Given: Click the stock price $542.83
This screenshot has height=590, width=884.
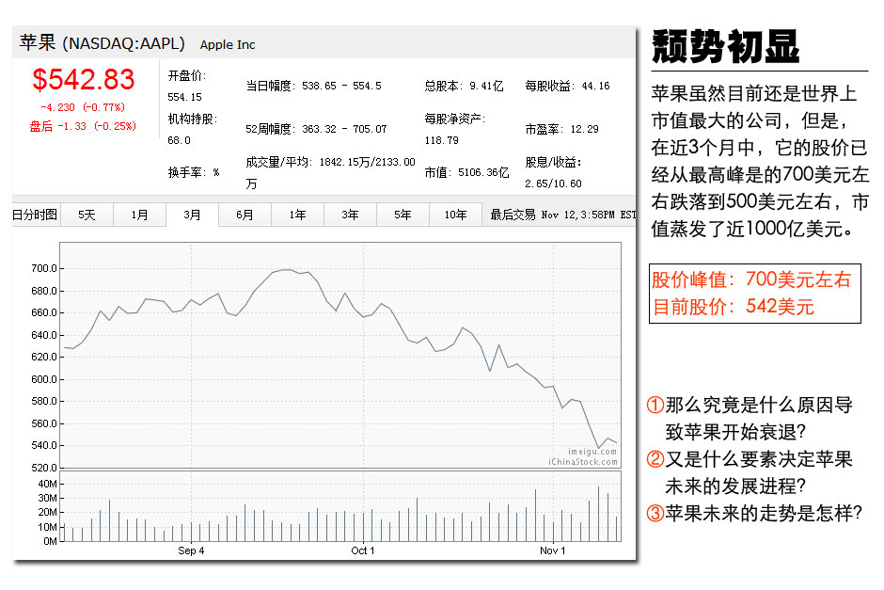Looking at the screenshot, I should [x=84, y=80].
